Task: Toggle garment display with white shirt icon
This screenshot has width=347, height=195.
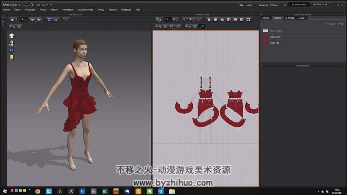Action: pos(12,36)
